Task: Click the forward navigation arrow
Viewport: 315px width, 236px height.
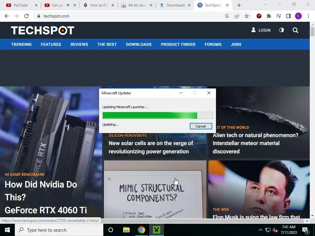Action: 17,16
